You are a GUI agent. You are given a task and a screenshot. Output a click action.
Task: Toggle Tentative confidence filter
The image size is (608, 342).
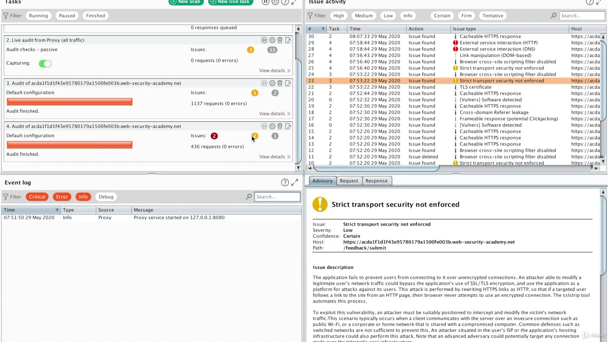[x=493, y=16]
